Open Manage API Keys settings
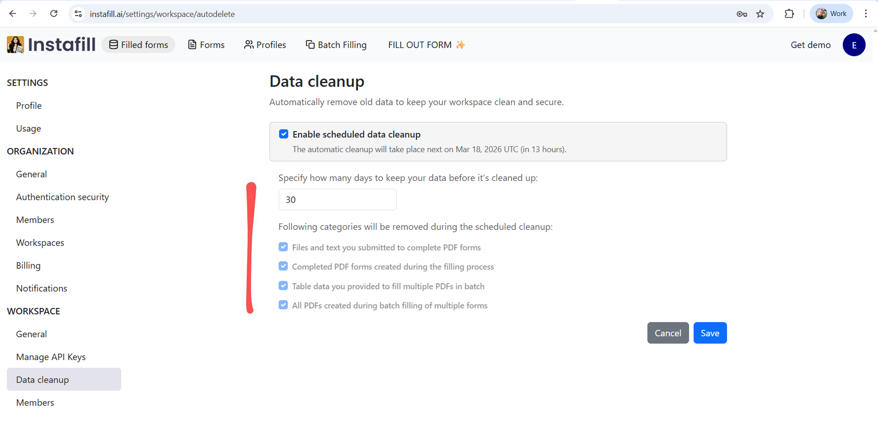Image resolution: width=878 pixels, height=424 pixels. (x=51, y=356)
